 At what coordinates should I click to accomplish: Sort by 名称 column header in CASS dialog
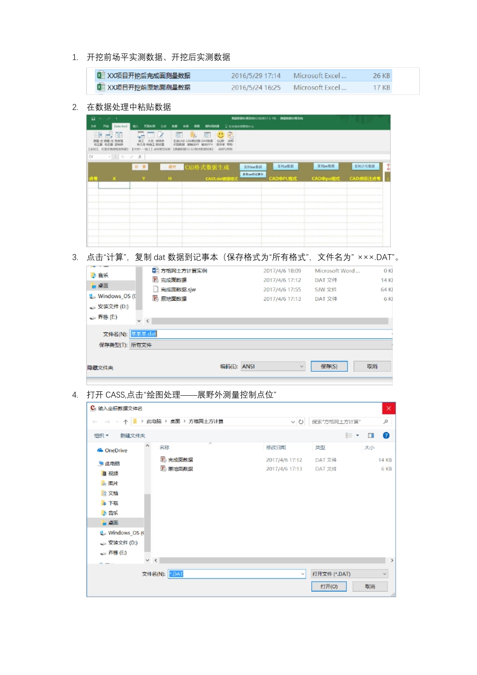[165, 447]
